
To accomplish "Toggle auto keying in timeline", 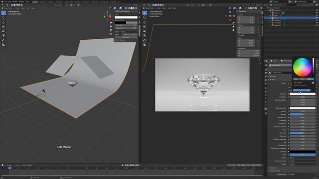I will coord(123,165).
